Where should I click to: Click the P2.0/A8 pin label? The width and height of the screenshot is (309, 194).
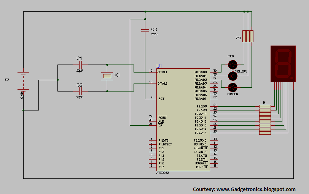202,106
